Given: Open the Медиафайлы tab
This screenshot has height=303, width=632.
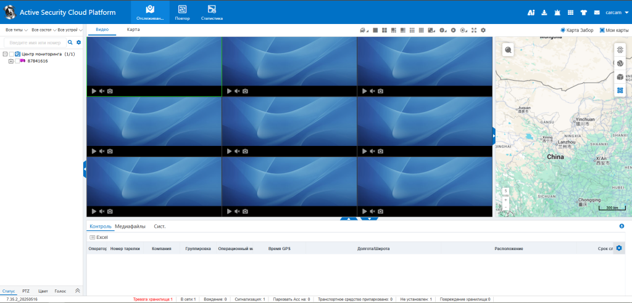Looking at the screenshot, I should pyautogui.click(x=130, y=227).
